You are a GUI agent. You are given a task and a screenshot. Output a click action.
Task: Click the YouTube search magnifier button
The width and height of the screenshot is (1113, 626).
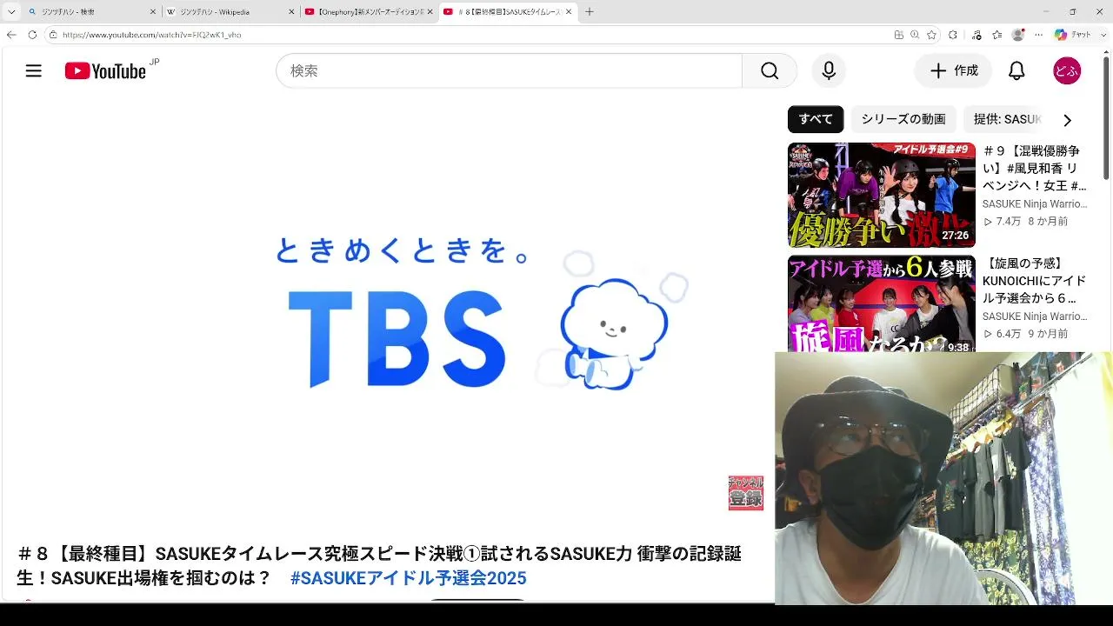(x=770, y=71)
